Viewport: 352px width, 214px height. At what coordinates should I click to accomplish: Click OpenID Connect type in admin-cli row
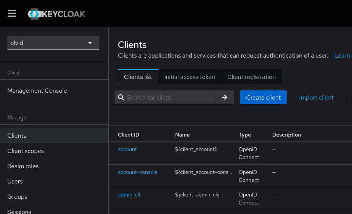[249, 199]
